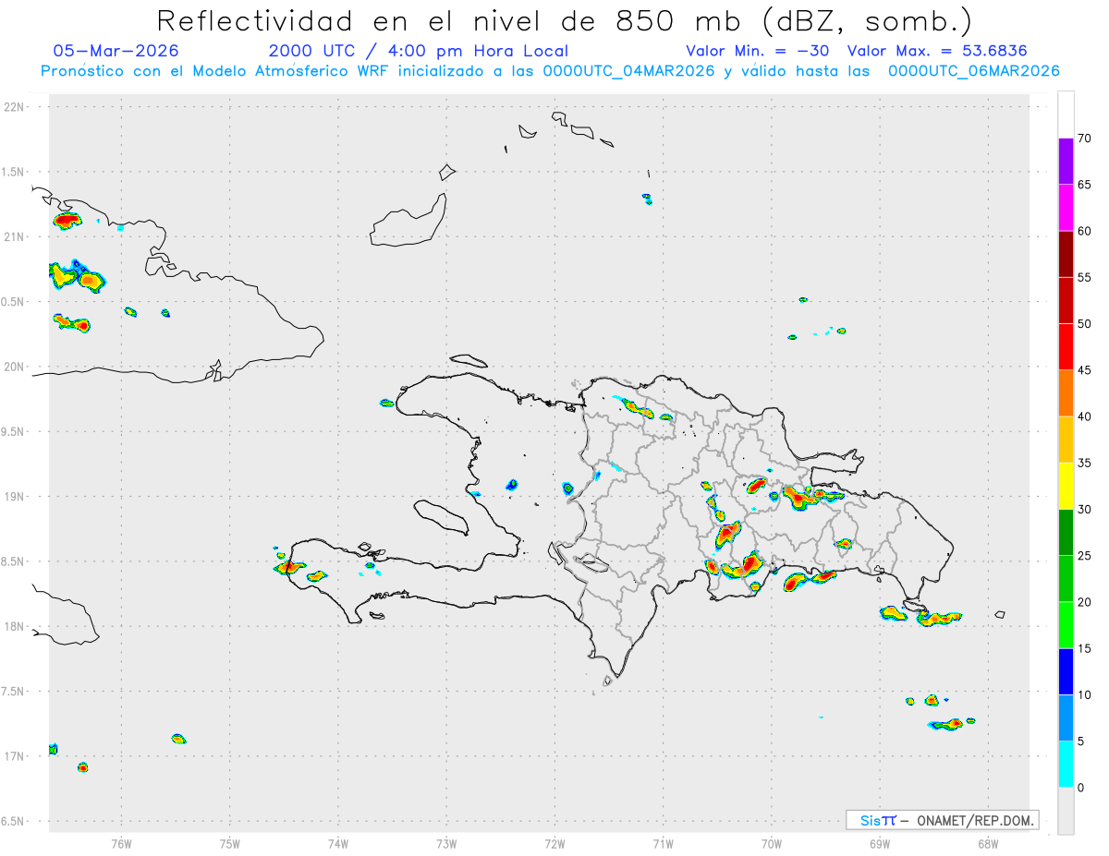Click the '21N' latitude label
This screenshot has height=856, width=1109.
point(14,237)
